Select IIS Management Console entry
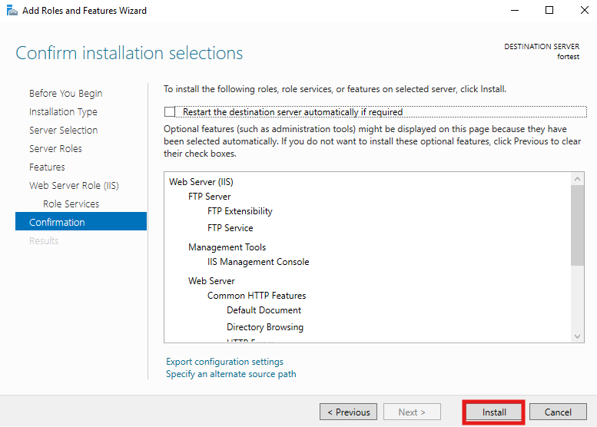Screen dimensions: 597x427 pyautogui.click(x=258, y=262)
